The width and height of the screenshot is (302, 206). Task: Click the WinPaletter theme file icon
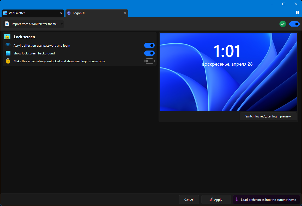tap(7, 24)
